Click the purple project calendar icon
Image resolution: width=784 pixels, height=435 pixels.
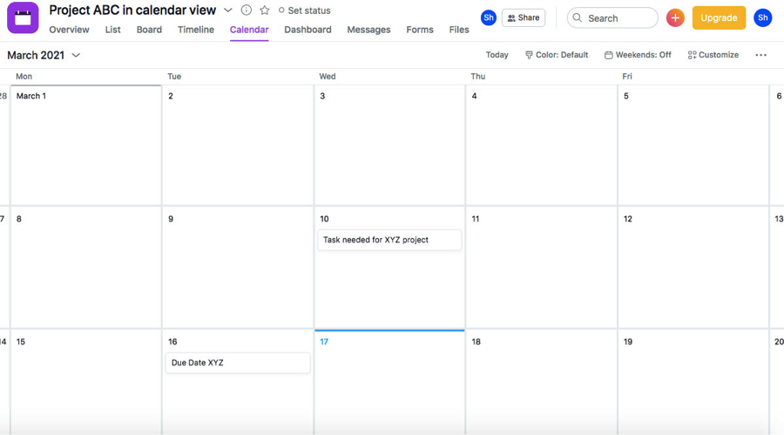[x=23, y=18]
